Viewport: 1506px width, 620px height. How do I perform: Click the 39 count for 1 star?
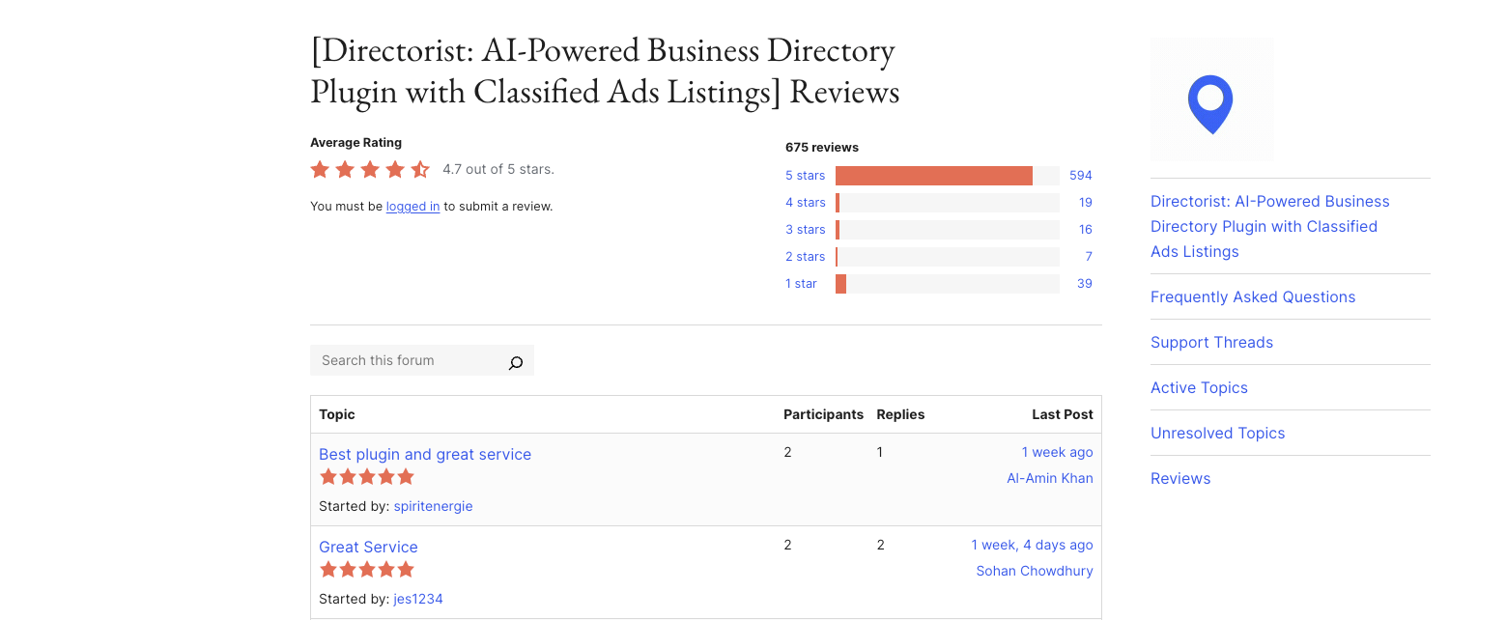tap(1085, 284)
